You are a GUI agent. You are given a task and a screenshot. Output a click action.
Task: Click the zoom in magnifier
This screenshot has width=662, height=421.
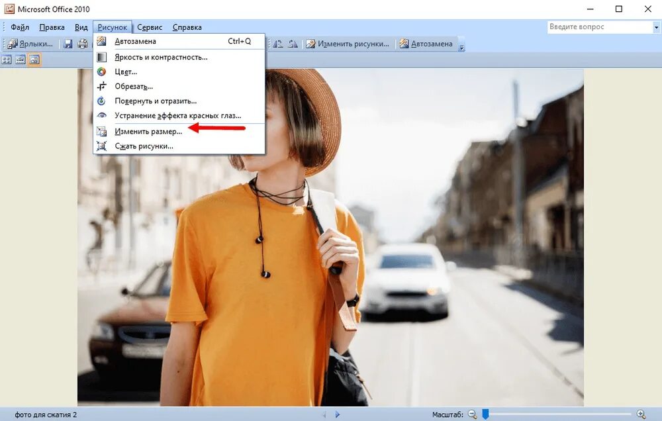pyautogui.click(x=641, y=414)
